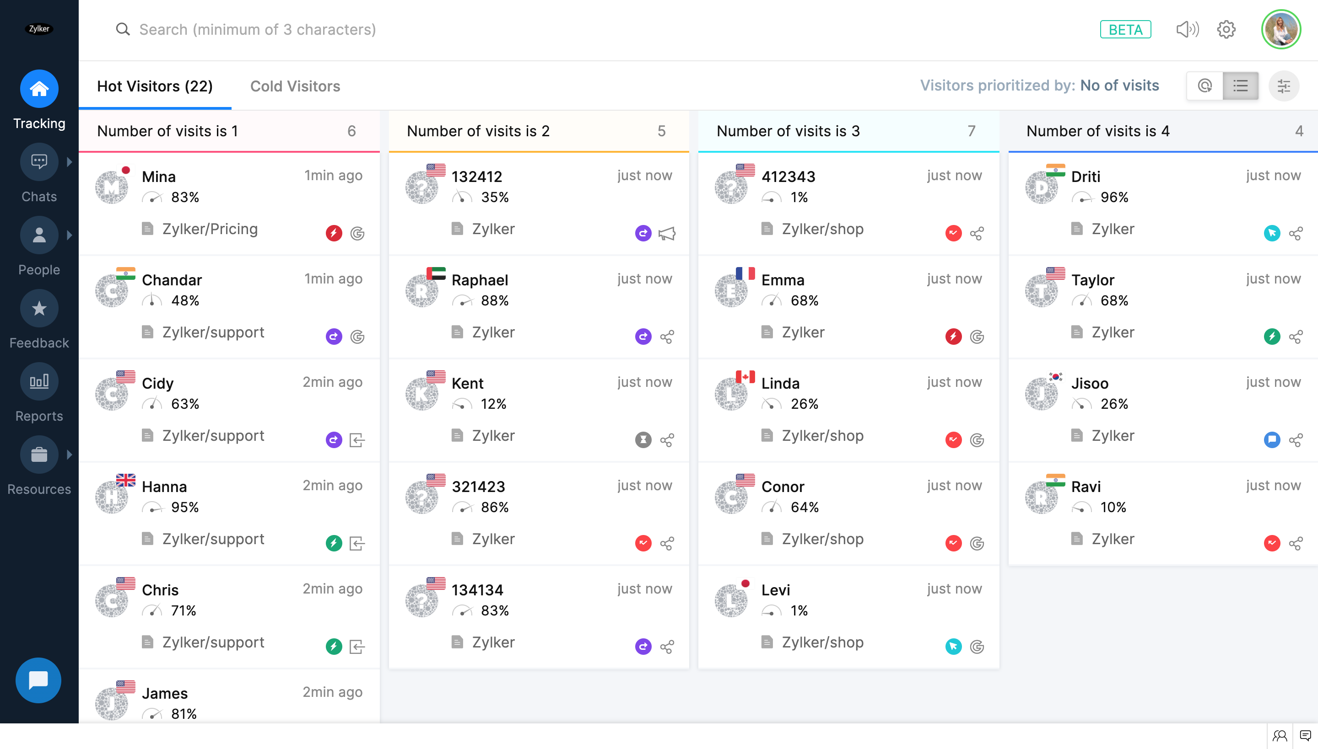
Task: Open the Reports chart icon
Action: [39, 382]
